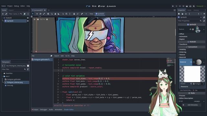The width and height of the screenshot is (207, 116).
Task: Zoom in the 2D viewport
Action: (47, 19)
